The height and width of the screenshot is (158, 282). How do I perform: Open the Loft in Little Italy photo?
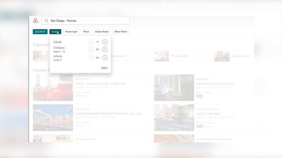click(x=174, y=118)
